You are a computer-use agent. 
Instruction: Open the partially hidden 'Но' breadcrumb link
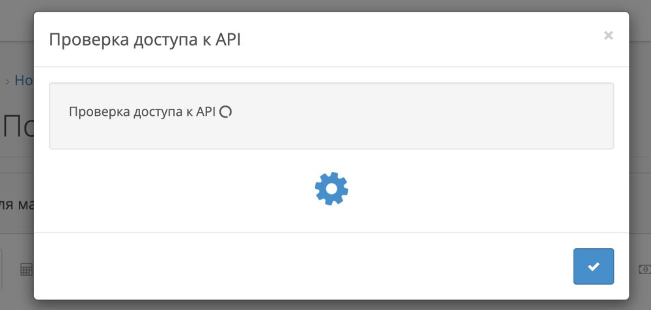pyautogui.click(x=24, y=81)
